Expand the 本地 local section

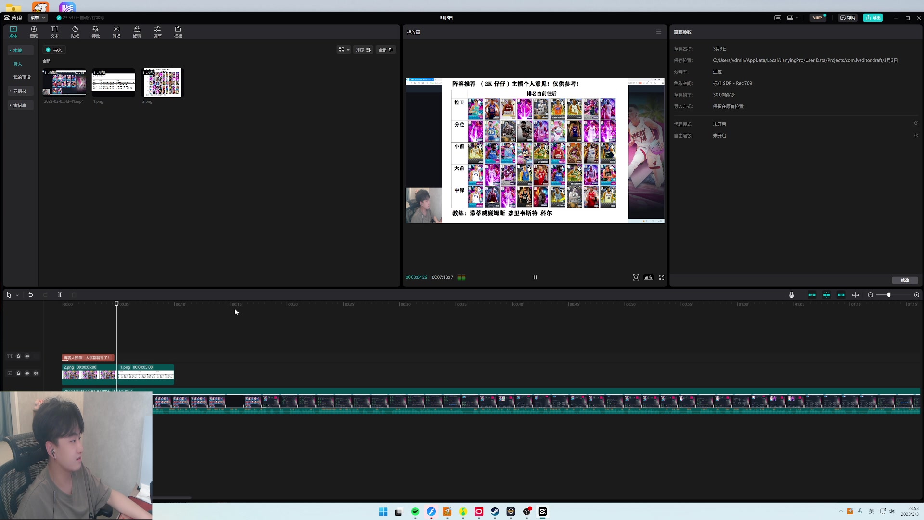[21, 50]
